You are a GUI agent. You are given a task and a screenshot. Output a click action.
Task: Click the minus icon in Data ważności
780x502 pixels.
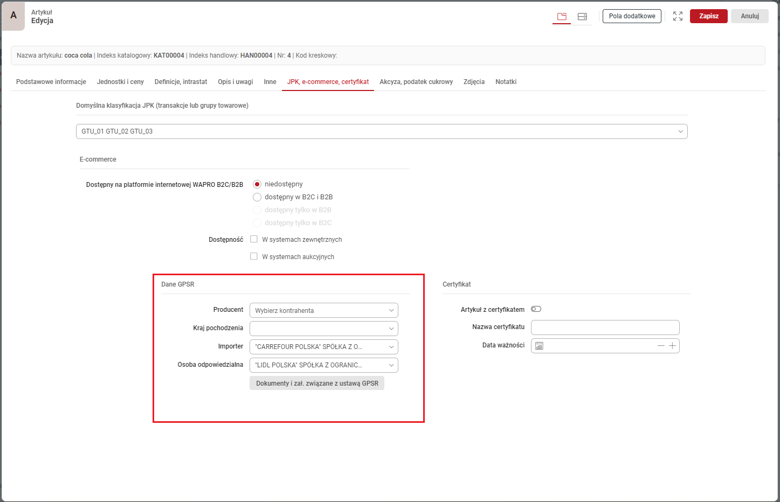661,346
